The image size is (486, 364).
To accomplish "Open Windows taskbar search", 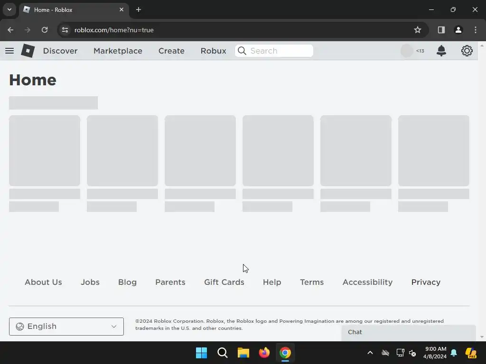I will pyautogui.click(x=222, y=353).
